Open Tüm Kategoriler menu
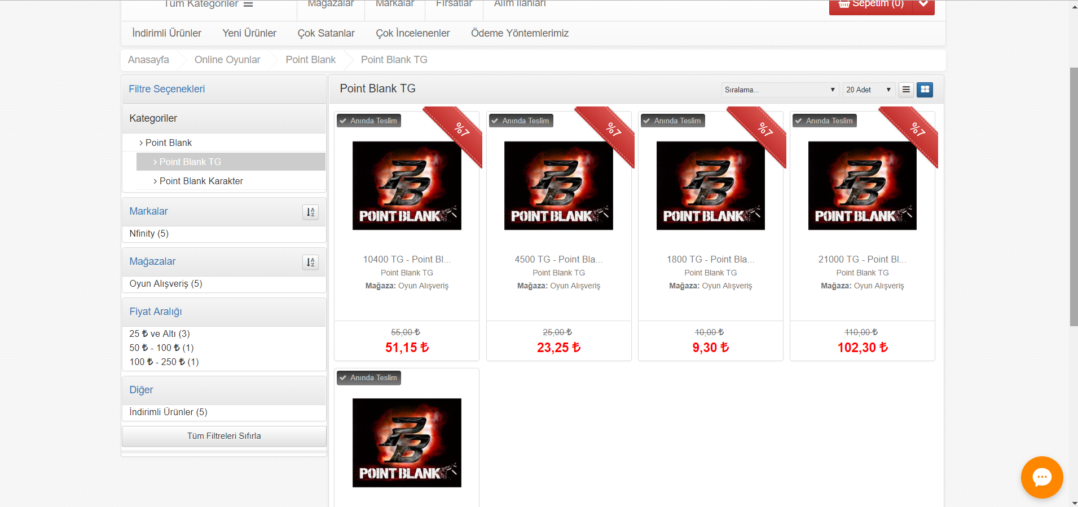The width and height of the screenshot is (1078, 507). (209, 5)
